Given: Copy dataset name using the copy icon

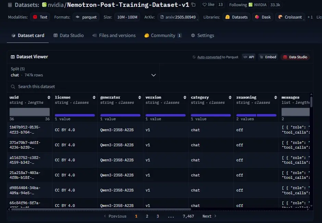Looking at the screenshot, I should [x=193, y=4].
